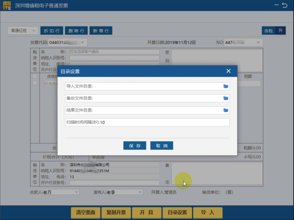Click the 折扣行 button

[x=52, y=30]
